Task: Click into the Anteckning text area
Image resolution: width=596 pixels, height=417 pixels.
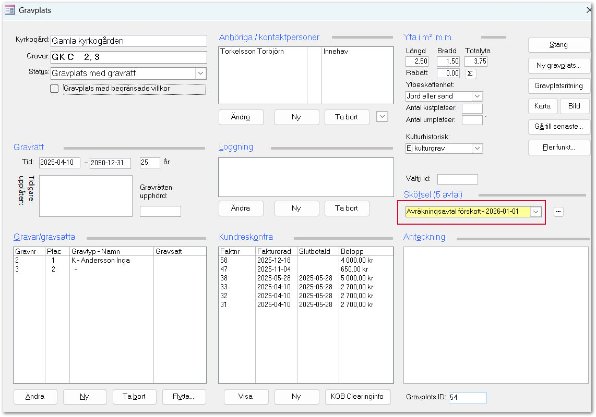Action: tap(496, 313)
